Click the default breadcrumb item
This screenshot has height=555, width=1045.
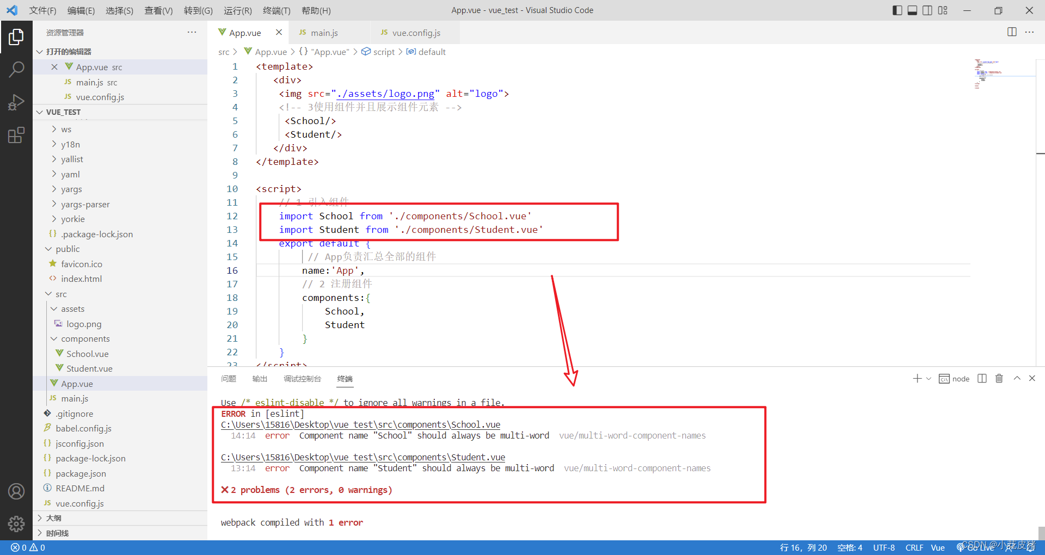coord(426,52)
